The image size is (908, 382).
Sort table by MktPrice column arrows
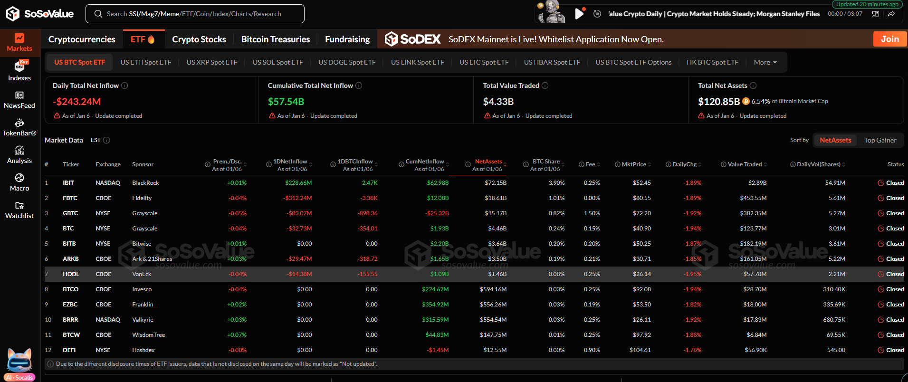point(650,164)
